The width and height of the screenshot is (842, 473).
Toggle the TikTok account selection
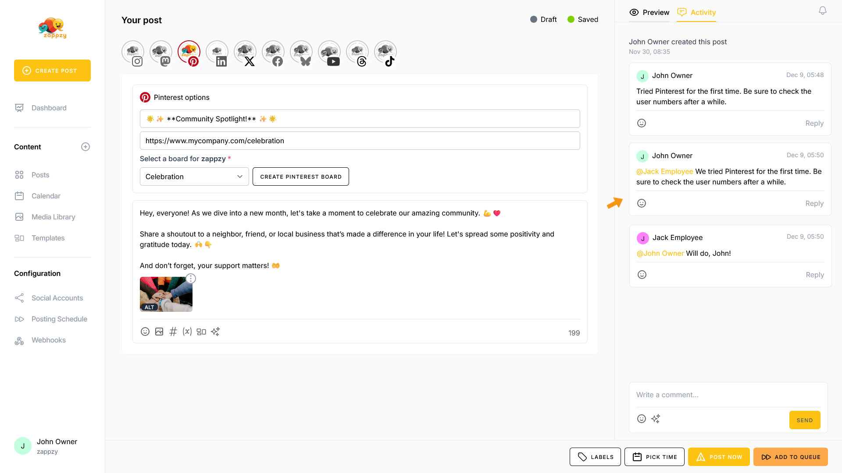(385, 53)
